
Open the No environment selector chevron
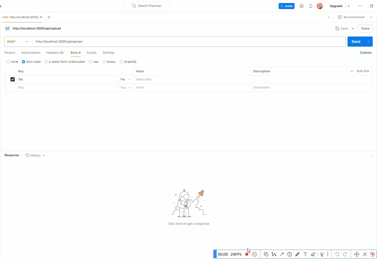pos(371,17)
